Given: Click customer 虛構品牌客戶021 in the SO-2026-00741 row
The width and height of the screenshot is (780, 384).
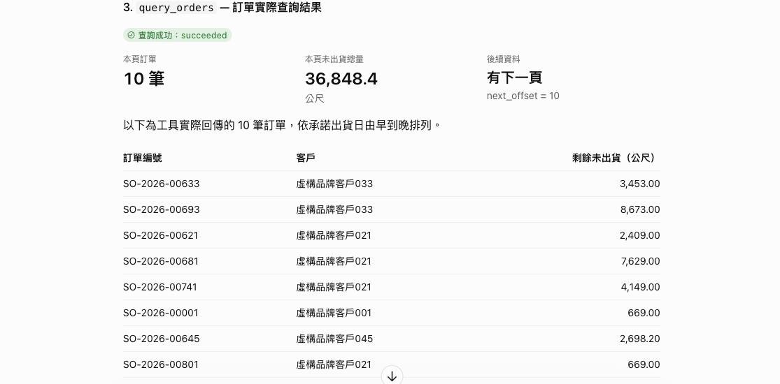Looking at the screenshot, I should [x=334, y=287].
